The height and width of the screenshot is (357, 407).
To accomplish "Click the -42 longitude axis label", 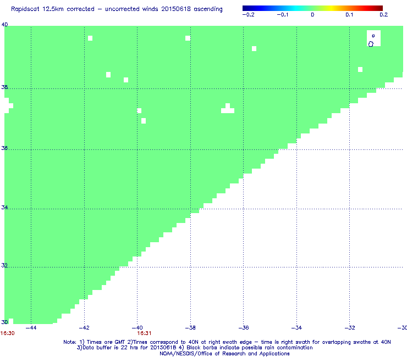I will (84, 328).
